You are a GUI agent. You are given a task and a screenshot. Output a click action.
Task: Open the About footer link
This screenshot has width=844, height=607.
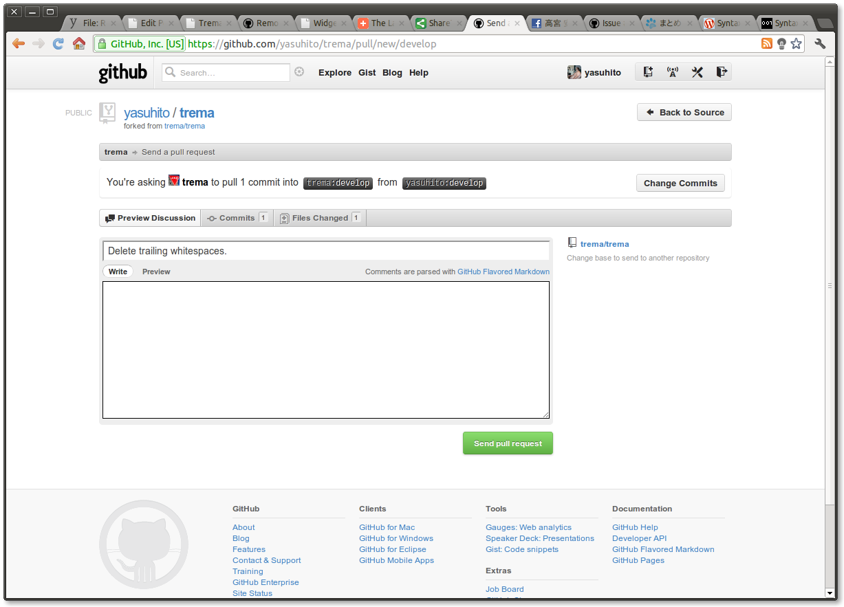tap(244, 527)
